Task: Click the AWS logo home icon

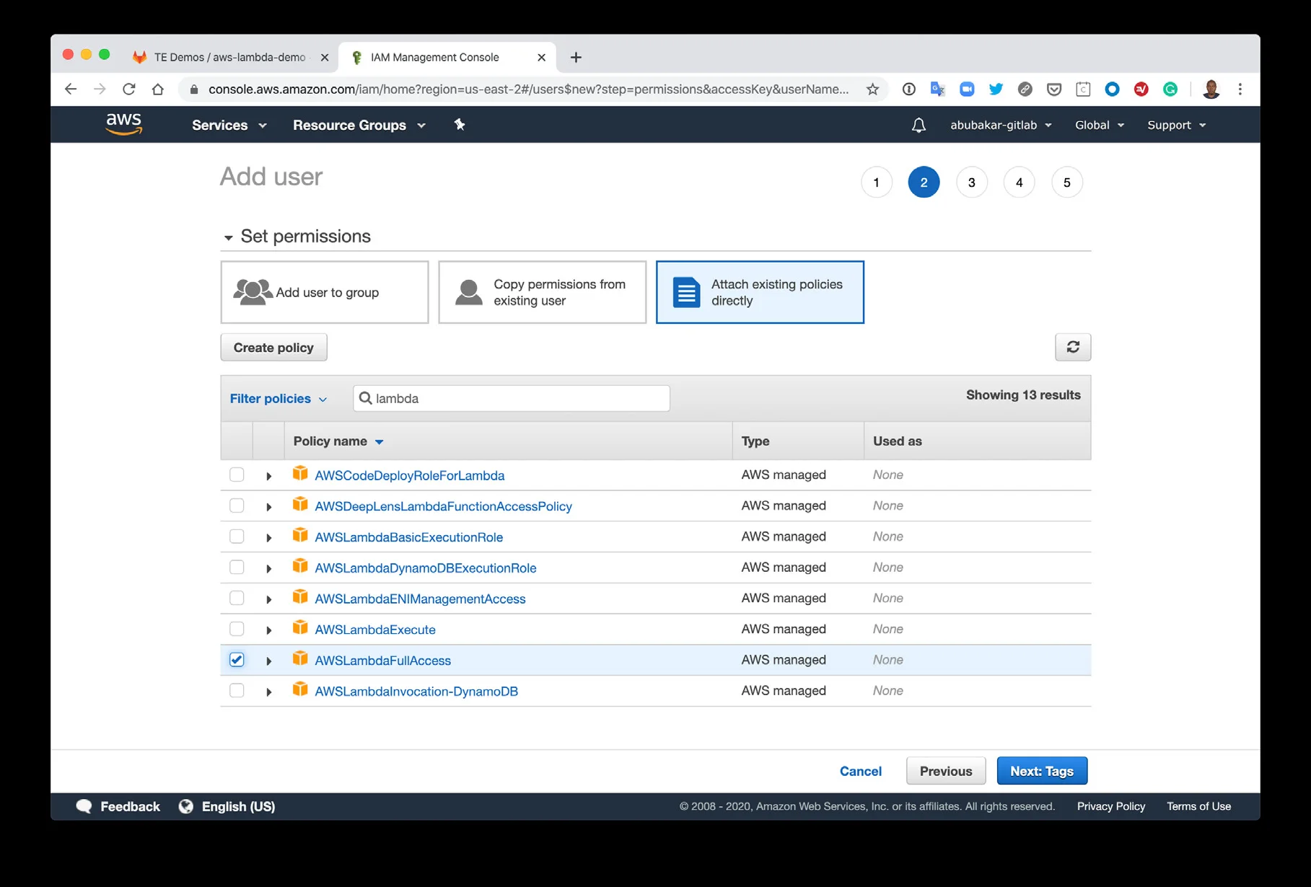Action: tap(123, 125)
